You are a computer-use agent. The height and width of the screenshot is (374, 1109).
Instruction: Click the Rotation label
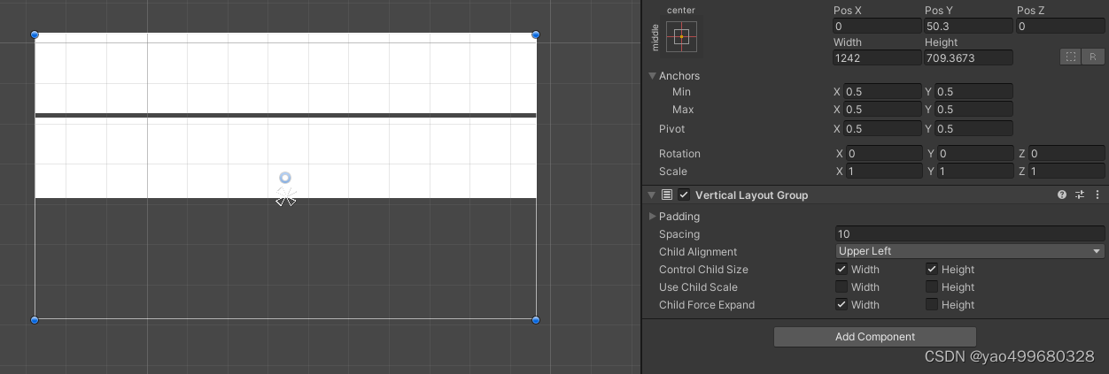(679, 154)
